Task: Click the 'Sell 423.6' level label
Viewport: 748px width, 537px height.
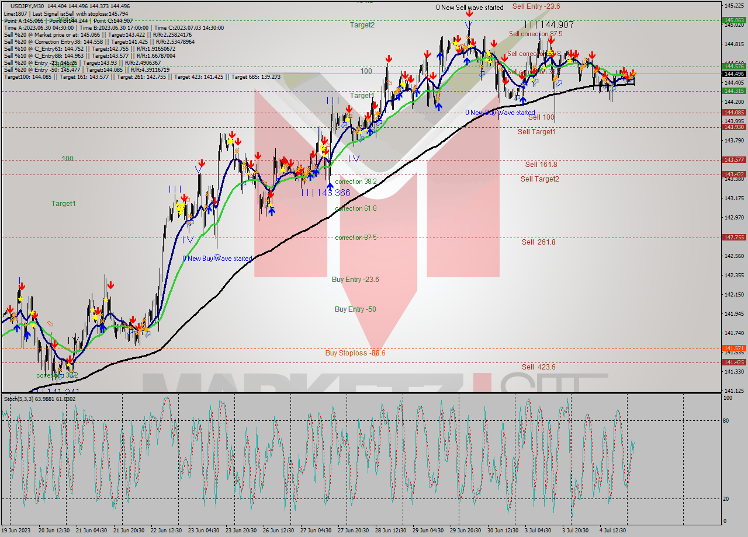Action: pyautogui.click(x=539, y=367)
